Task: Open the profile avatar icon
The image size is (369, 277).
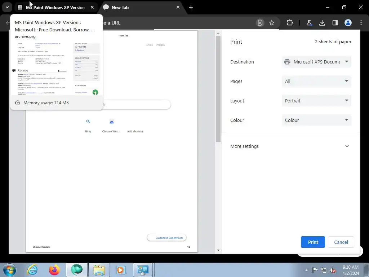Action: pos(348,23)
